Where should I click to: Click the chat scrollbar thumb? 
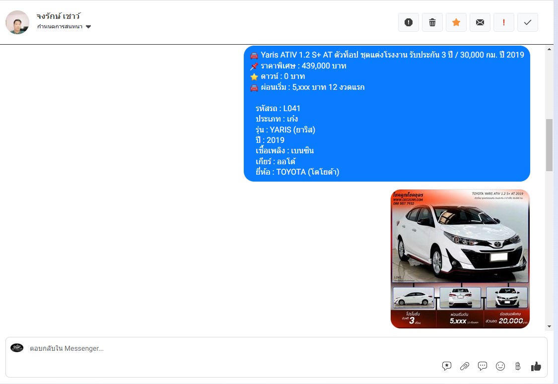click(x=549, y=145)
